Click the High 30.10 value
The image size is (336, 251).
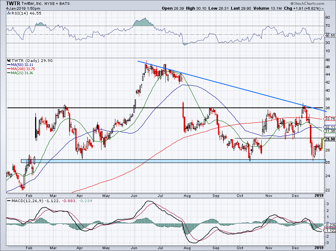coord(196,8)
